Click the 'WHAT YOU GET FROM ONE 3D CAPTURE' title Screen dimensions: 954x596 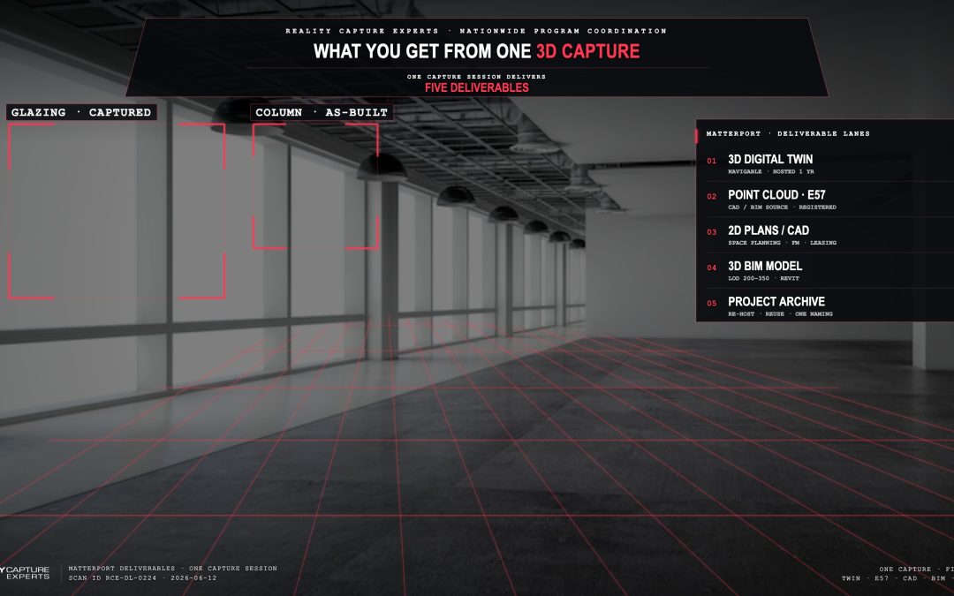tap(476, 51)
